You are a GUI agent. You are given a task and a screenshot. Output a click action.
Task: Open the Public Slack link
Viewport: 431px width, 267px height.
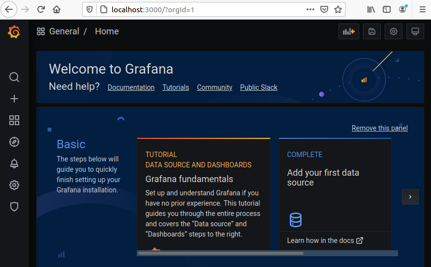[x=259, y=87]
